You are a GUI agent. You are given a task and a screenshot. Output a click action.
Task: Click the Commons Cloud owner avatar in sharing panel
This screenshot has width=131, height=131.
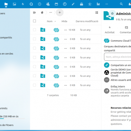pos(107,41)
